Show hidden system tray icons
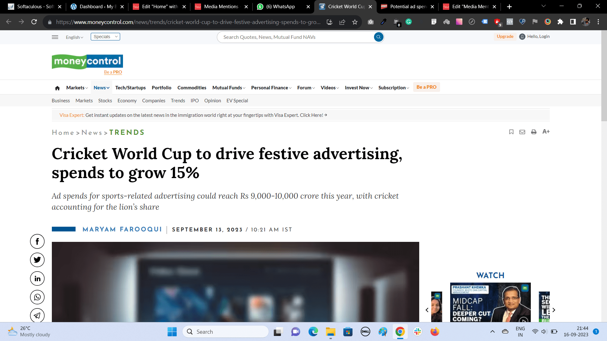 pos(493,332)
